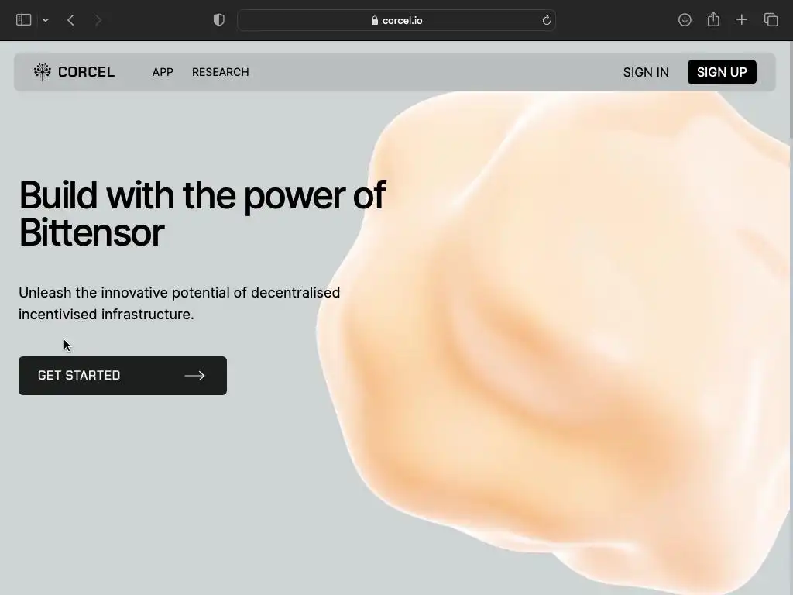Go forward to the next page

[x=98, y=20]
